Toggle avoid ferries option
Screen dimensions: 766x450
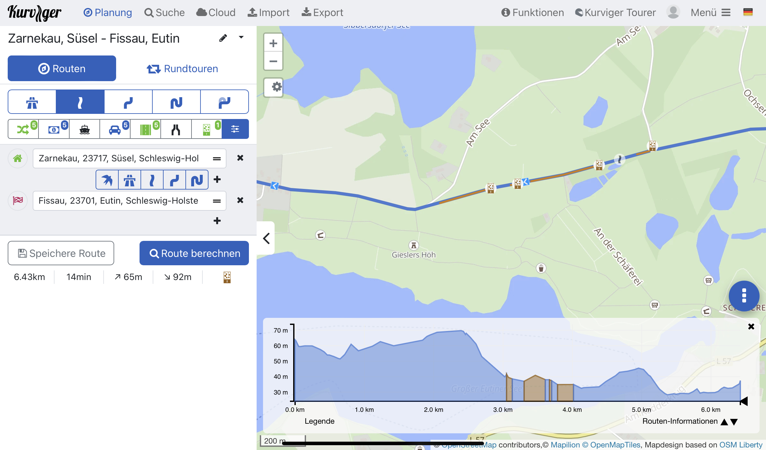[x=84, y=129]
